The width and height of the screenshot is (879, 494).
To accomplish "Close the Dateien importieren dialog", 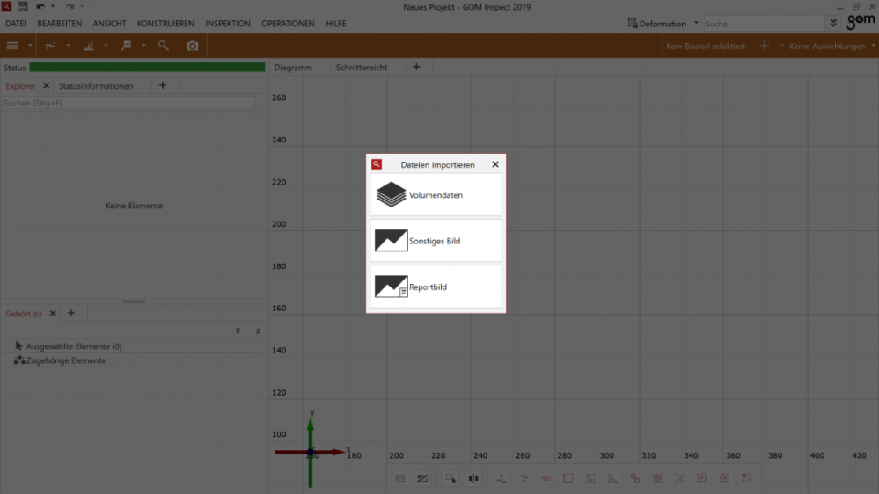I will click(x=495, y=164).
